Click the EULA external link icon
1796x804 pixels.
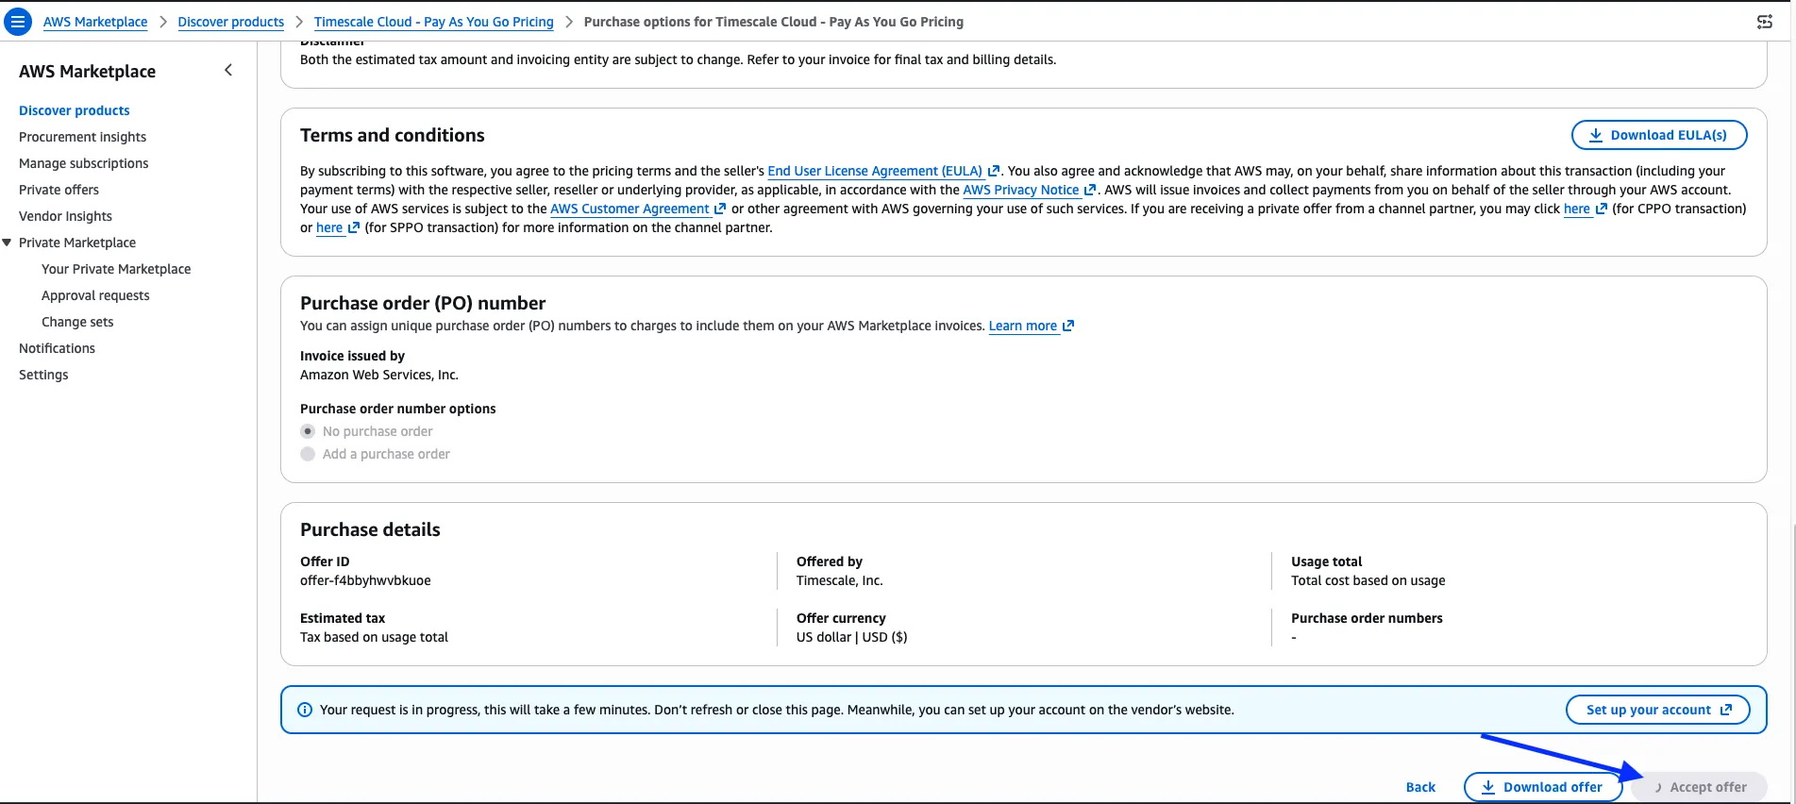(994, 171)
